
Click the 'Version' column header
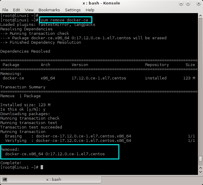click(80, 65)
